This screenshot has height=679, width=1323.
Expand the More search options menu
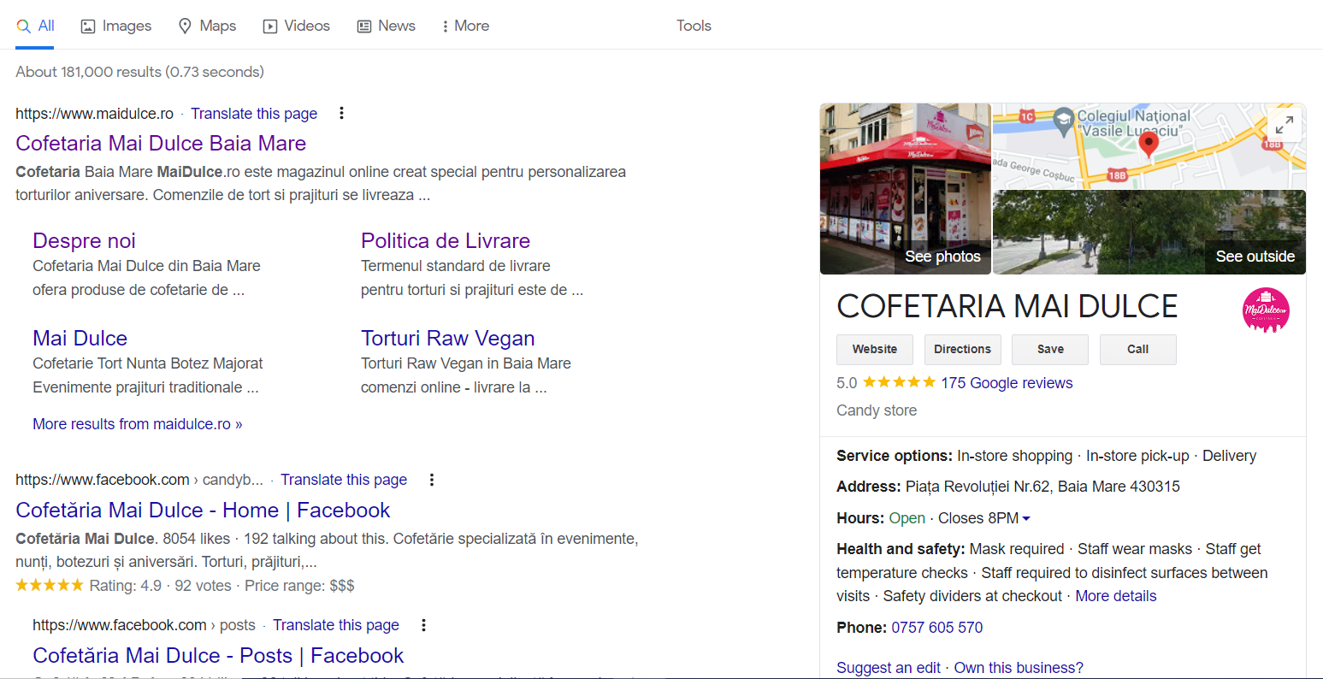[465, 26]
